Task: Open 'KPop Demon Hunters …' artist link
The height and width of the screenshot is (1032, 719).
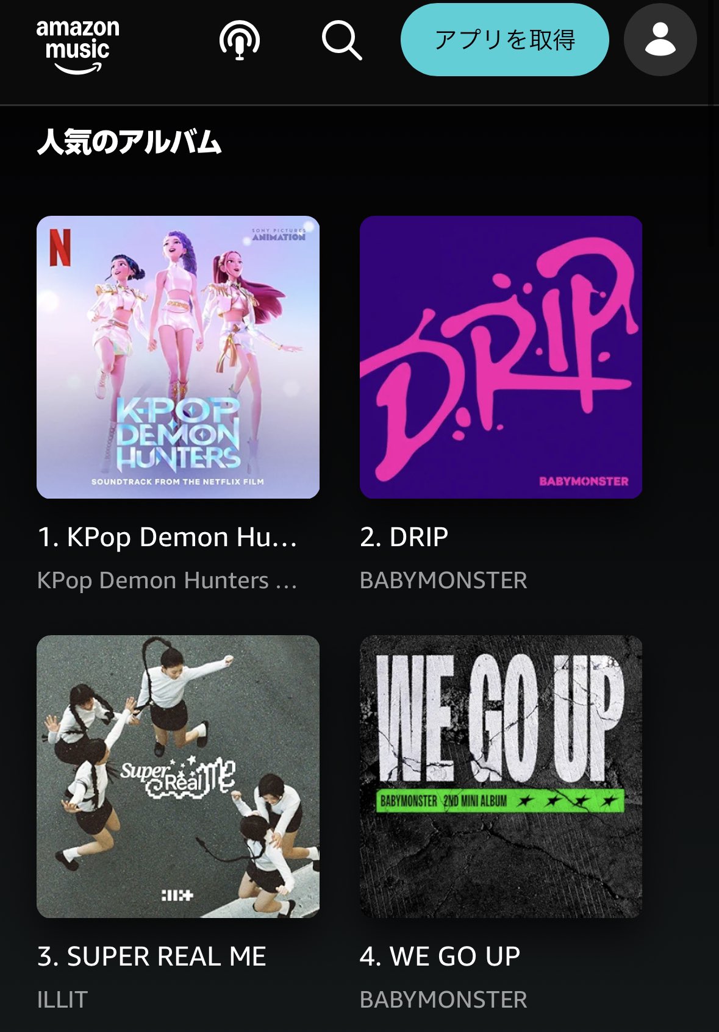Action: [x=167, y=580]
